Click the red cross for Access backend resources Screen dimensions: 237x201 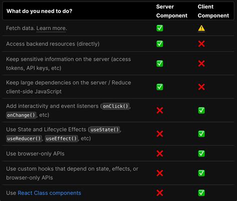201,44
